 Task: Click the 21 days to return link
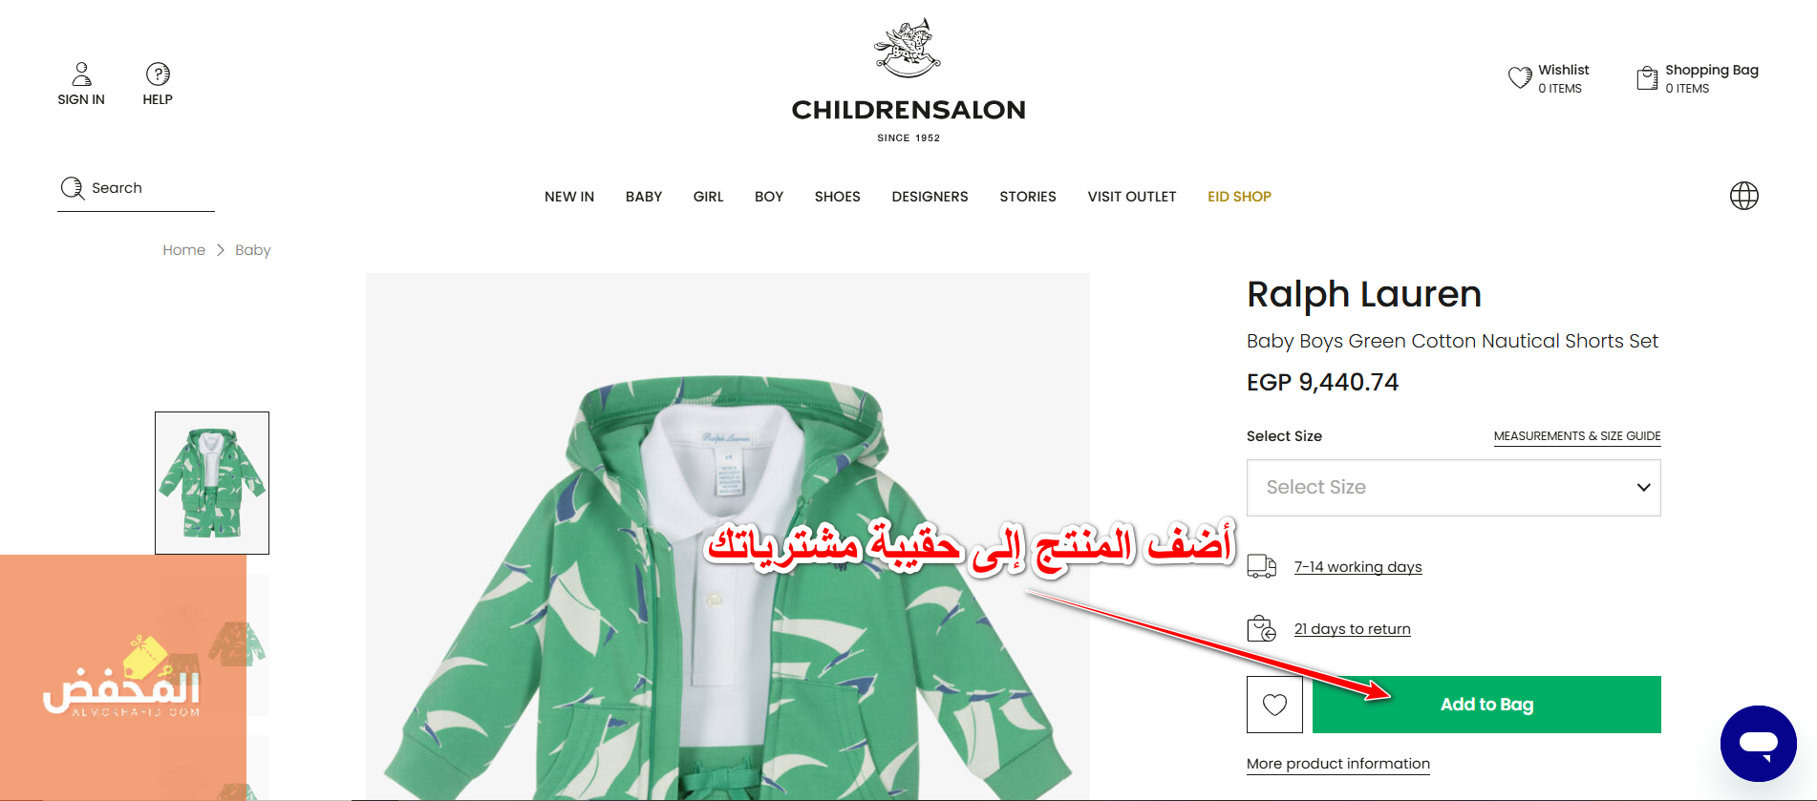pyautogui.click(x=1352, y=629)
